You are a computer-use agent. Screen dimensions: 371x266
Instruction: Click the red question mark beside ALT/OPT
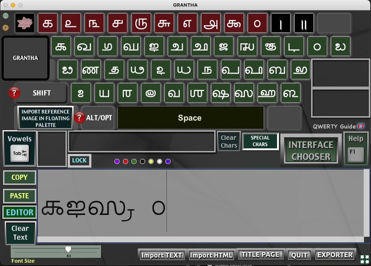80,118
